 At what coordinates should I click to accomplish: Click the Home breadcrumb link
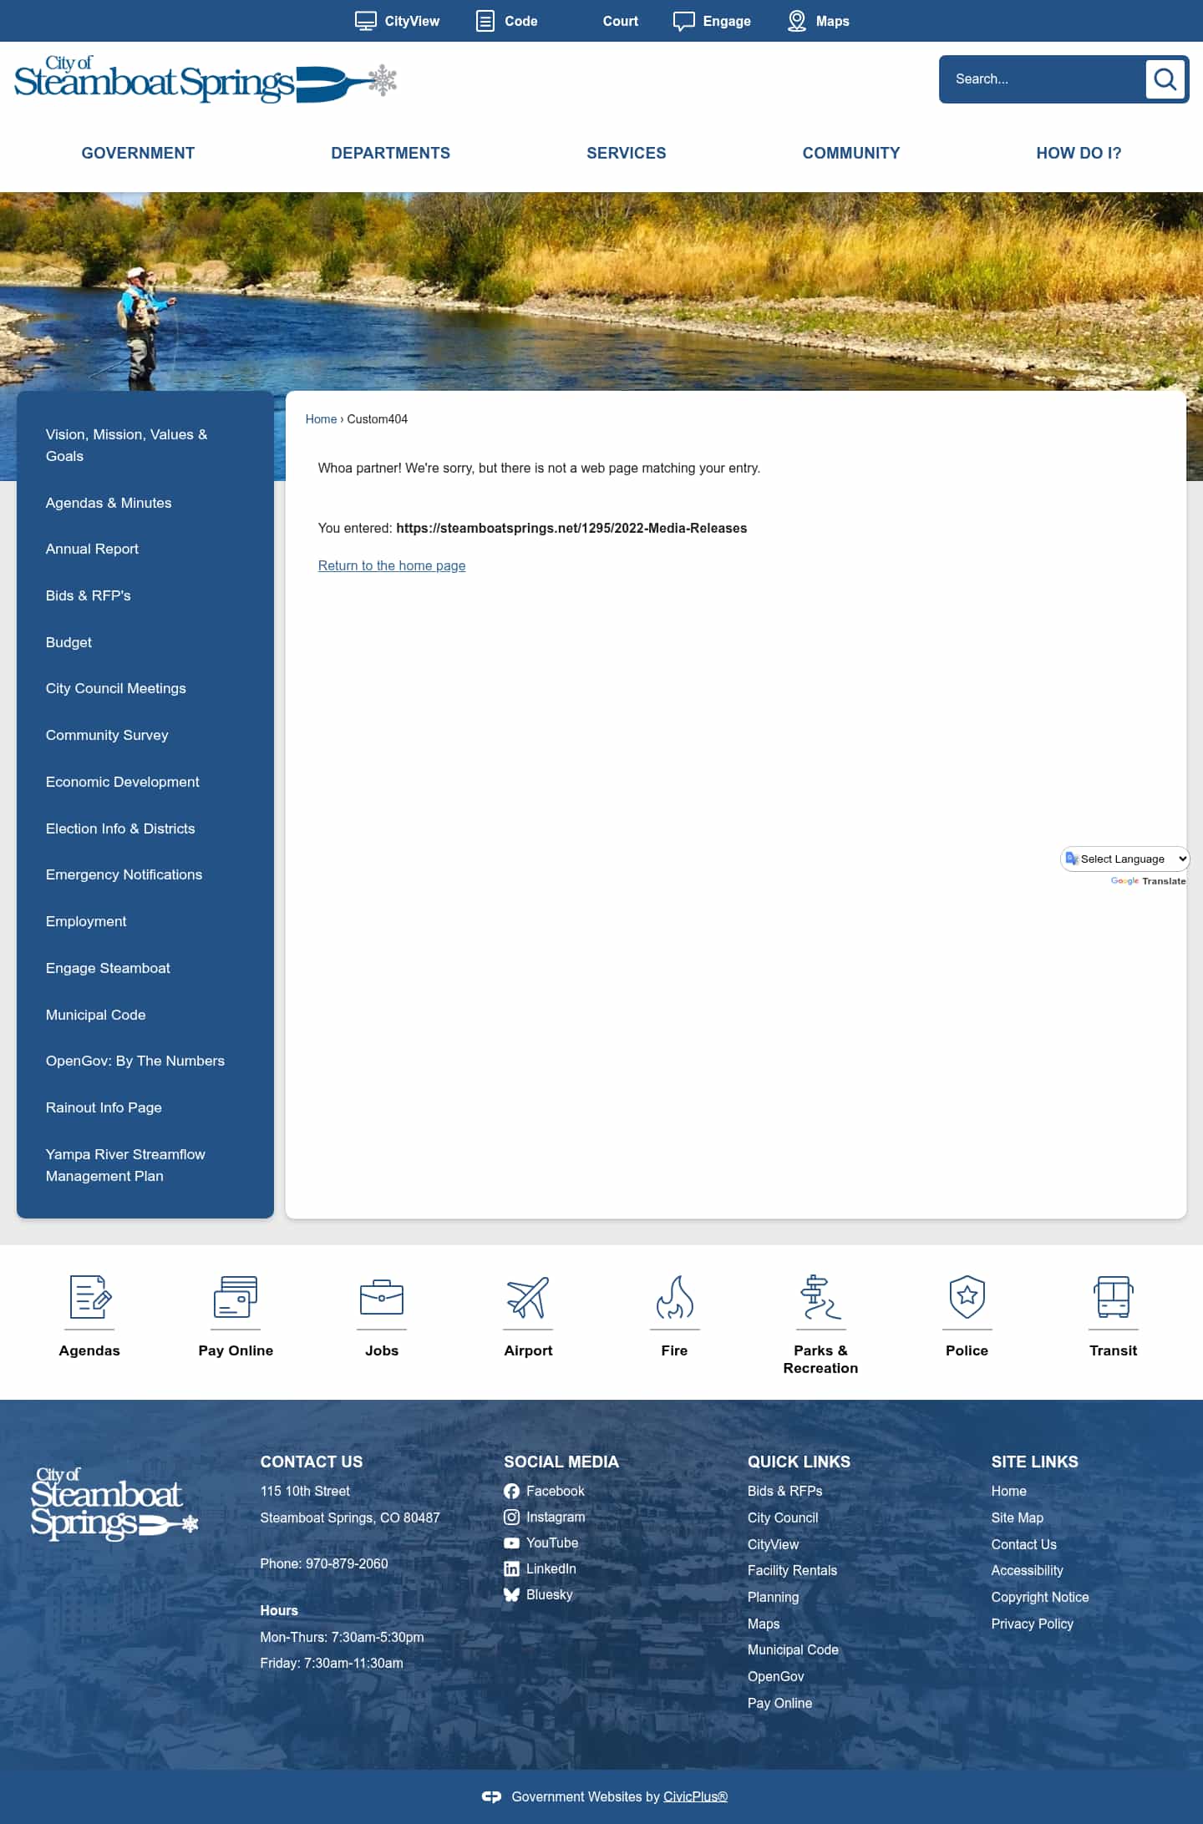point(321,419)
